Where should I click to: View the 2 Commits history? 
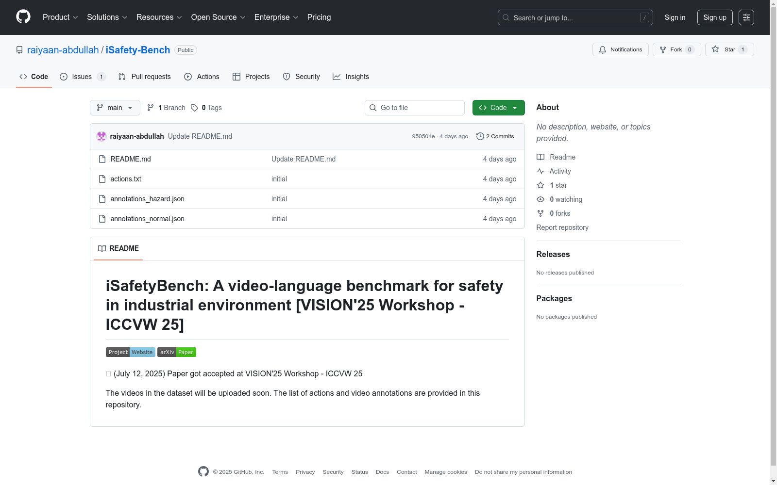pyautogui.click(x=495, y=136)
